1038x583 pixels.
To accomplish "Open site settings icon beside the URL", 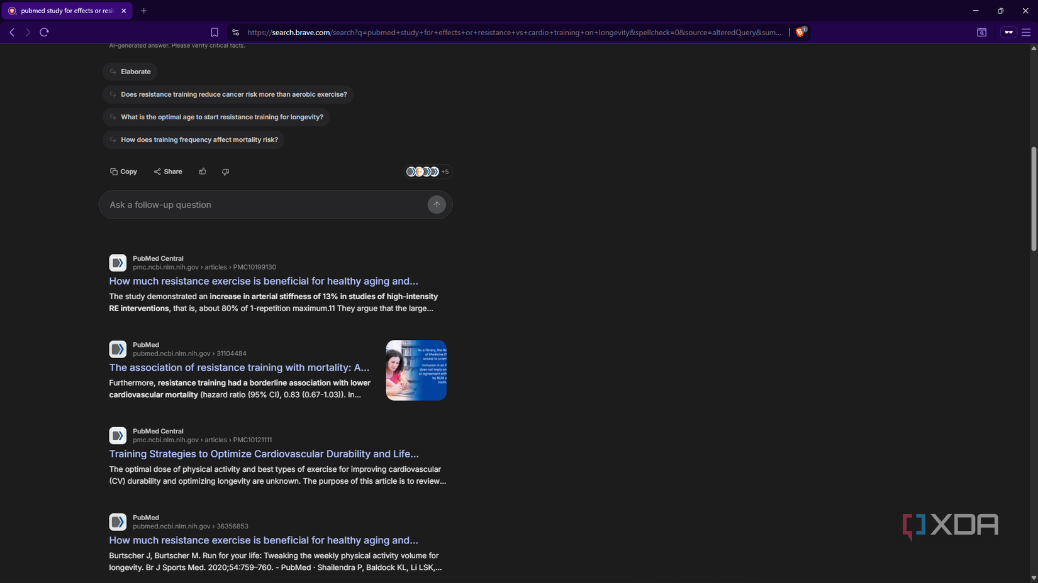I will pos(235,32).
